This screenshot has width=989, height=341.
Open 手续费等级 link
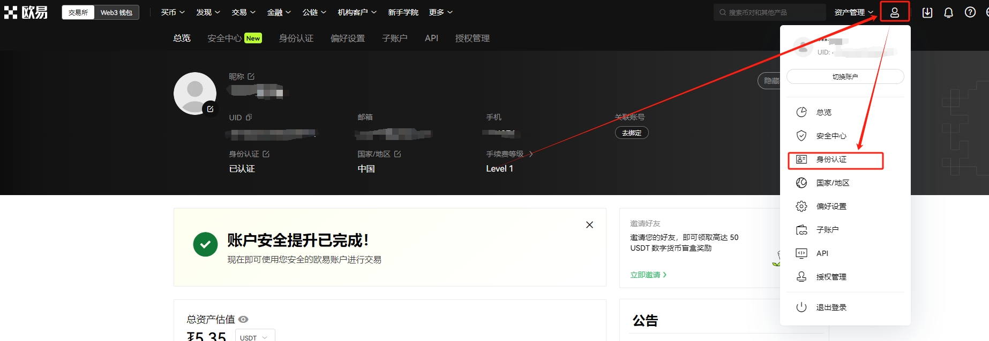tap(509, 154)
